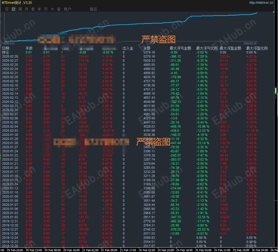Image resolution: width=278 pixels, height=252 pixels.
Task: Click the 手数 column header
Action: [x=29, y=48]
